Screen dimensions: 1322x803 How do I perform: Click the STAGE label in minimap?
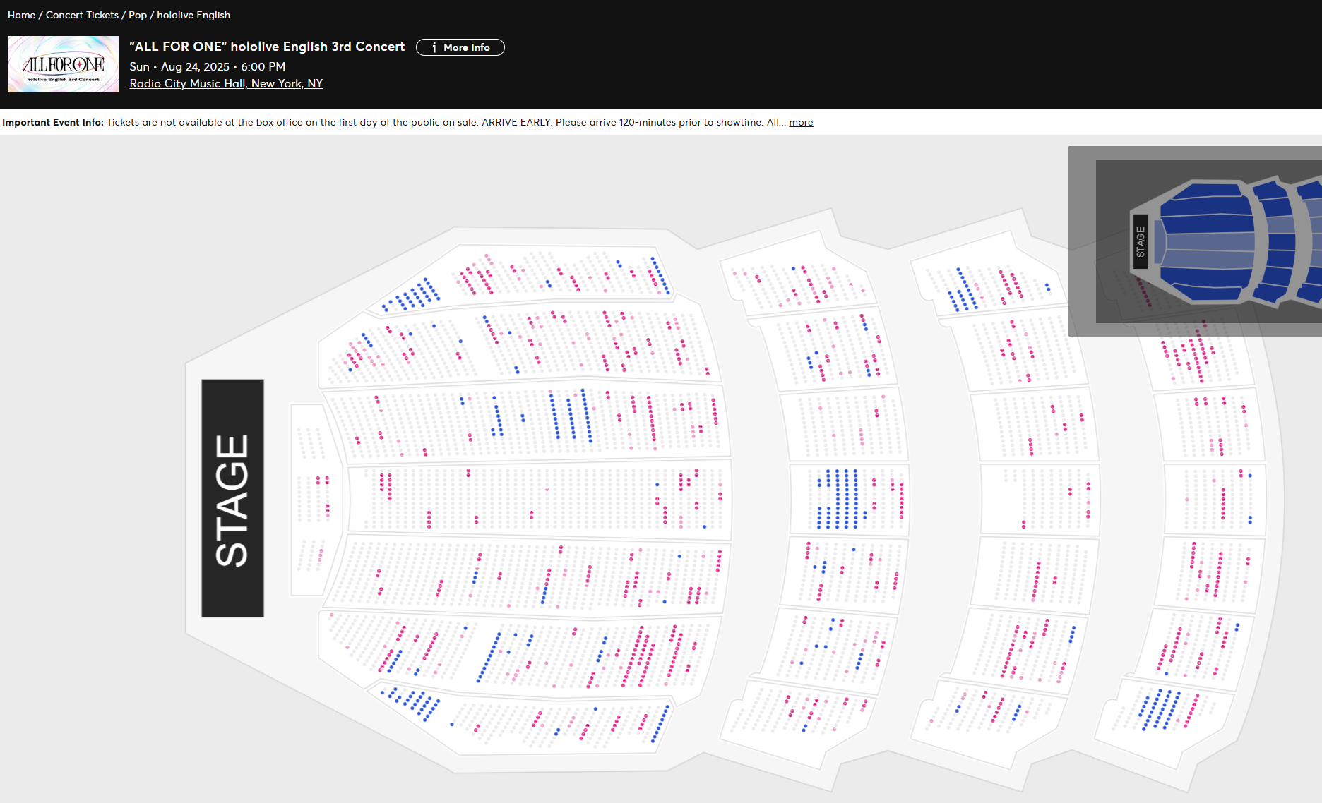pyautogui.click(x=1140, y=242)
